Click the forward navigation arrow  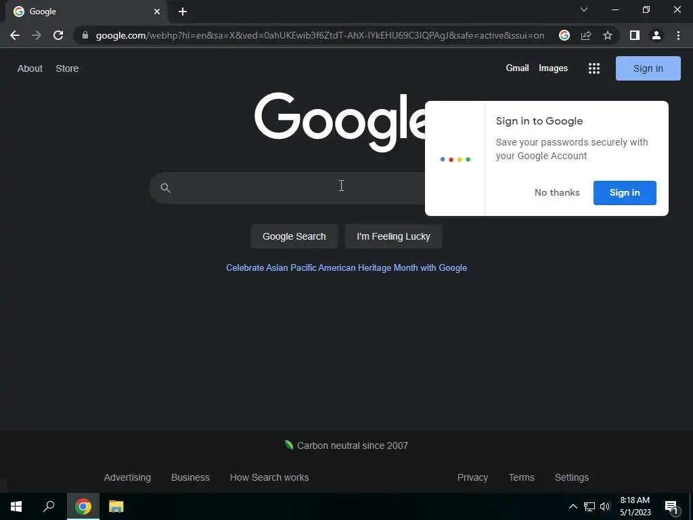click(37, 35)
